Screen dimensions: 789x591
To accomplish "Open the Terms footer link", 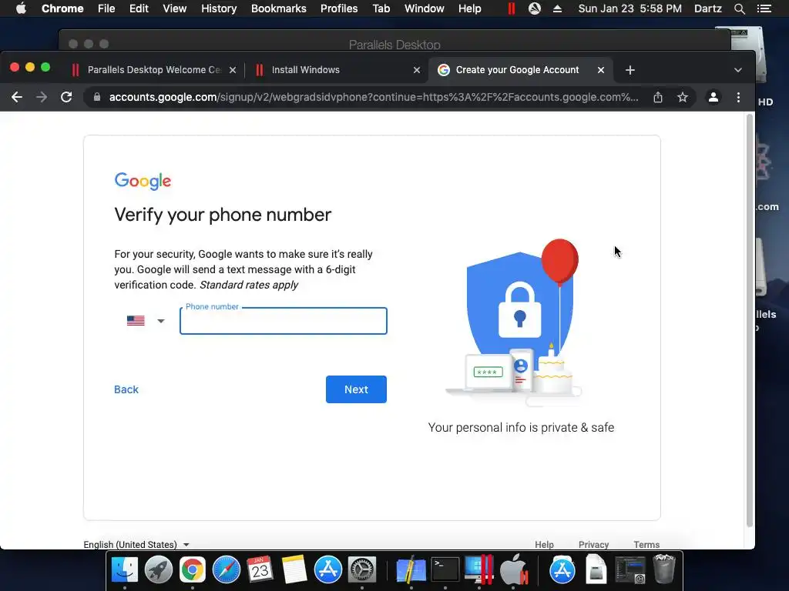I will (x=646, y=544).
